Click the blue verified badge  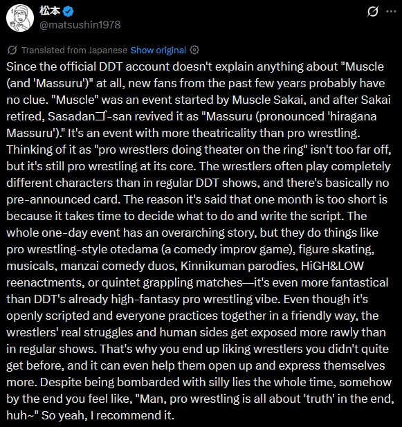(x=68, y=12)
